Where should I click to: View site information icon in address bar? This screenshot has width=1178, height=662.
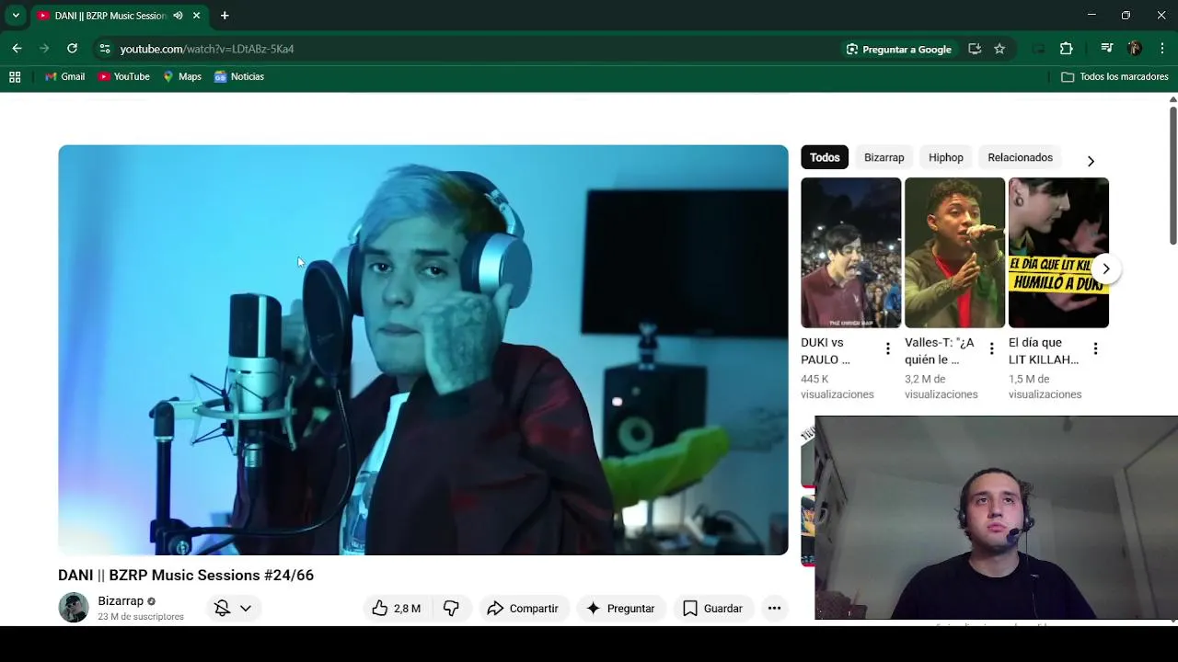[x=105, y=49]
